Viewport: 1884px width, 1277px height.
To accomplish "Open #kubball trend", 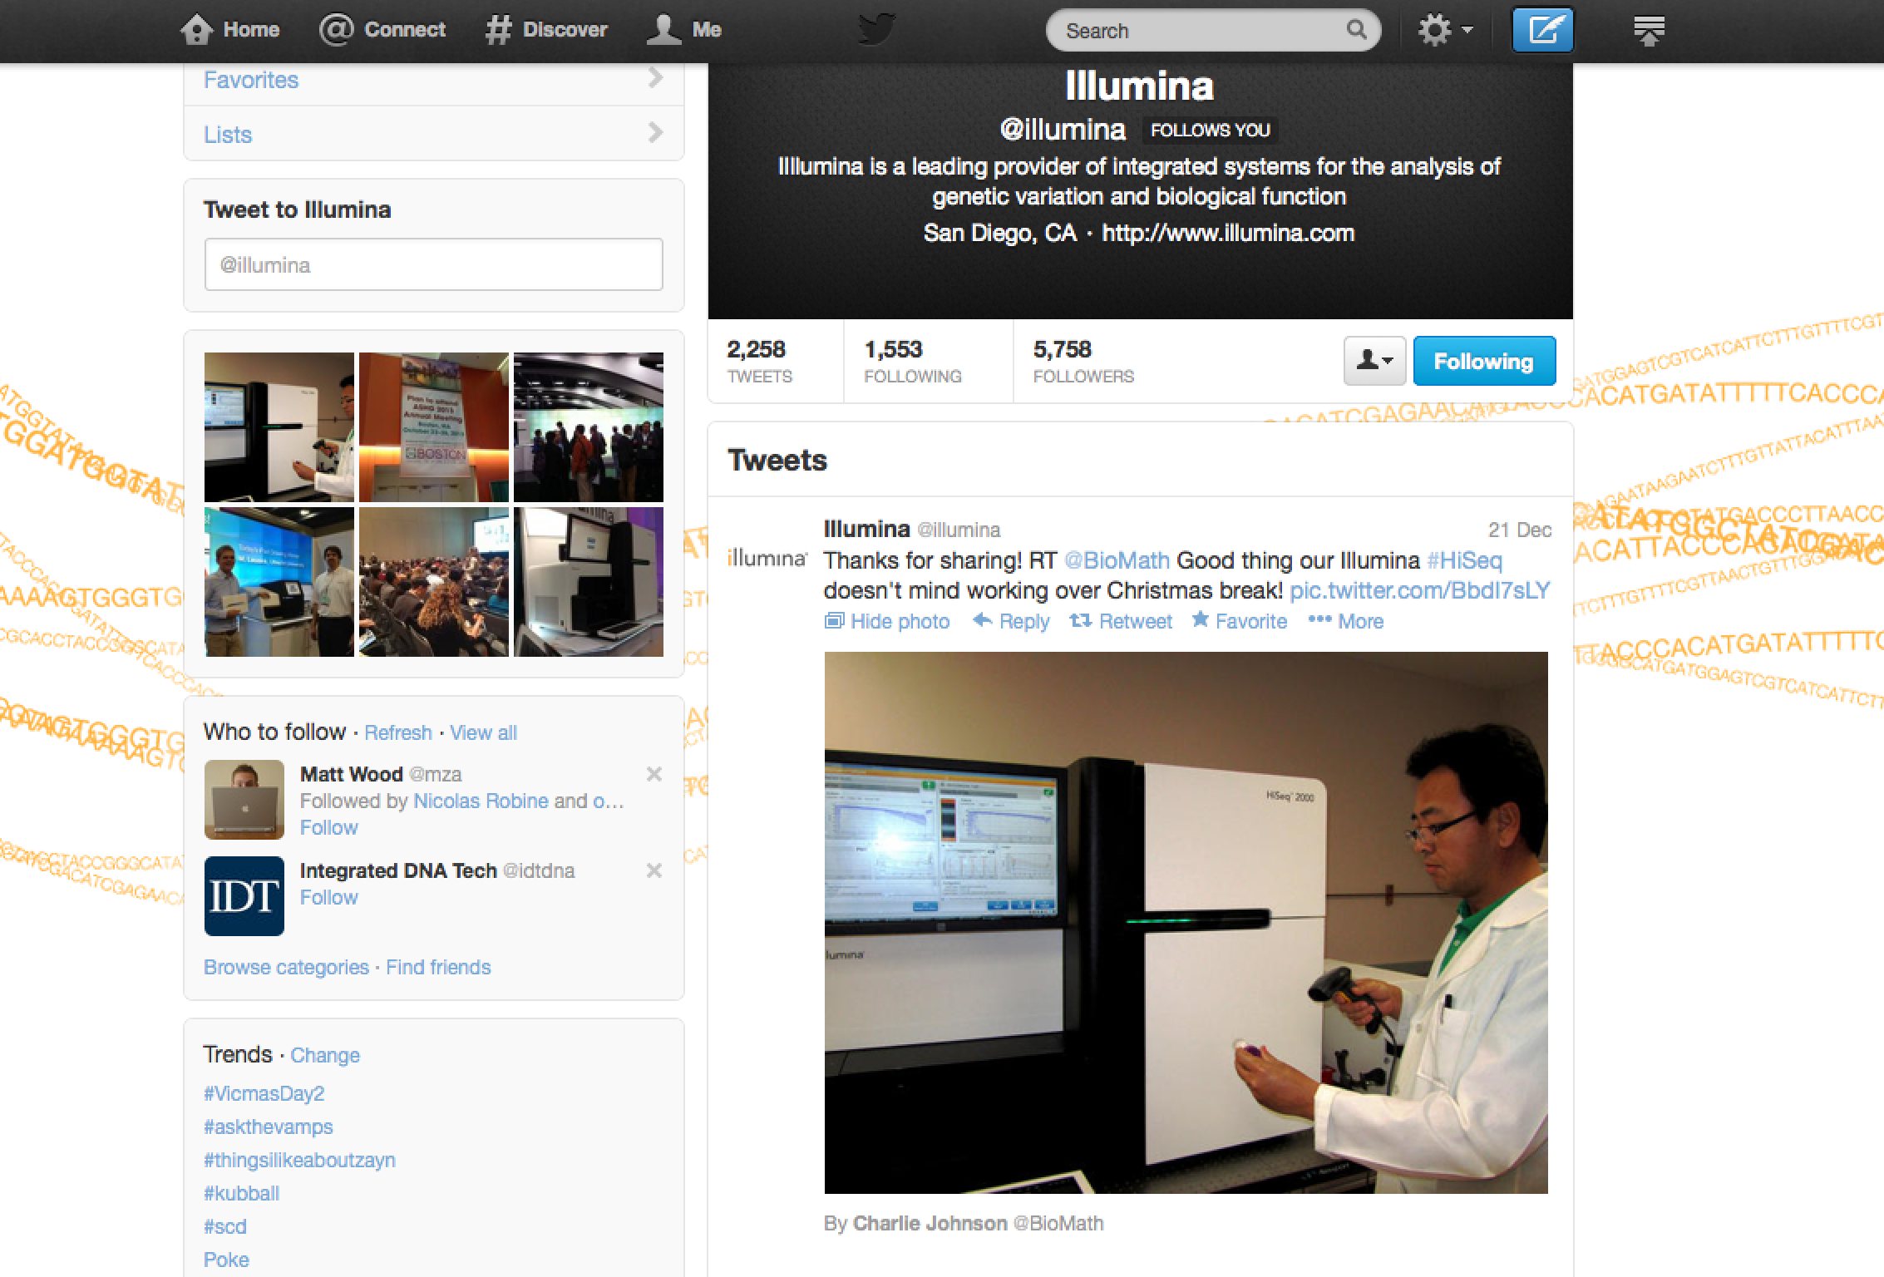I will point(241,1193).
